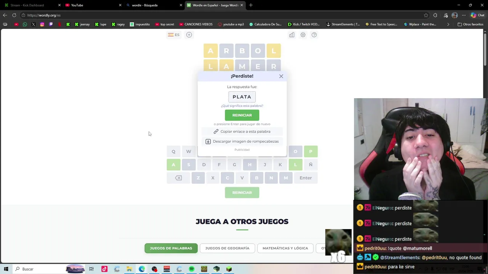The image size is (488, 274).
Task: Open the 'Calculadora De Su...' bookmark
Action: point(265,24)
